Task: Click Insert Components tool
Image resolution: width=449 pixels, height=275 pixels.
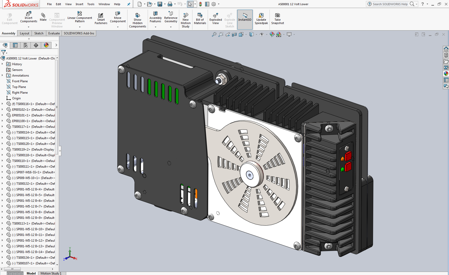Action: [x=28, y=17]
